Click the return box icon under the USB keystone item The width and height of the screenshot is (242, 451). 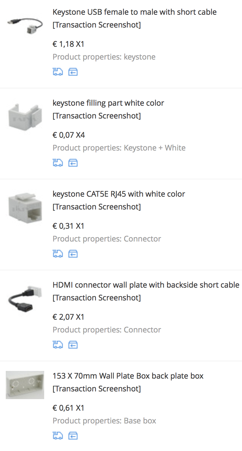pos(73,72)
